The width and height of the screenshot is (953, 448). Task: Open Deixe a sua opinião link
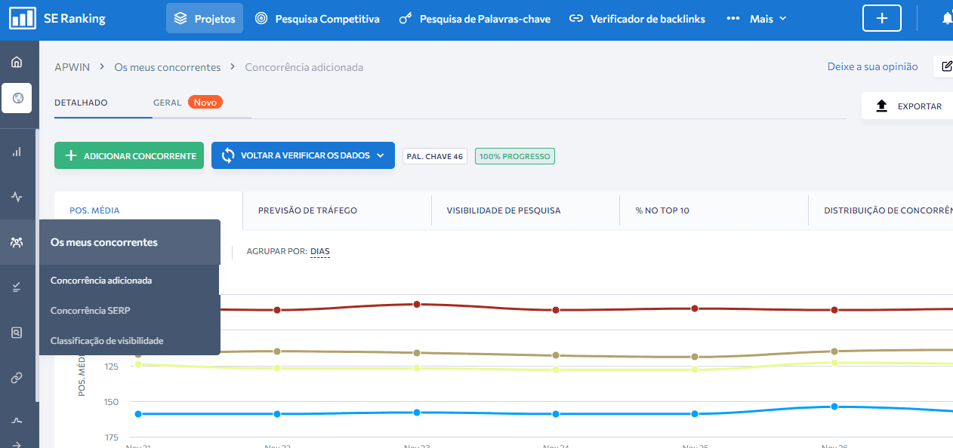(x=872, y=66)
